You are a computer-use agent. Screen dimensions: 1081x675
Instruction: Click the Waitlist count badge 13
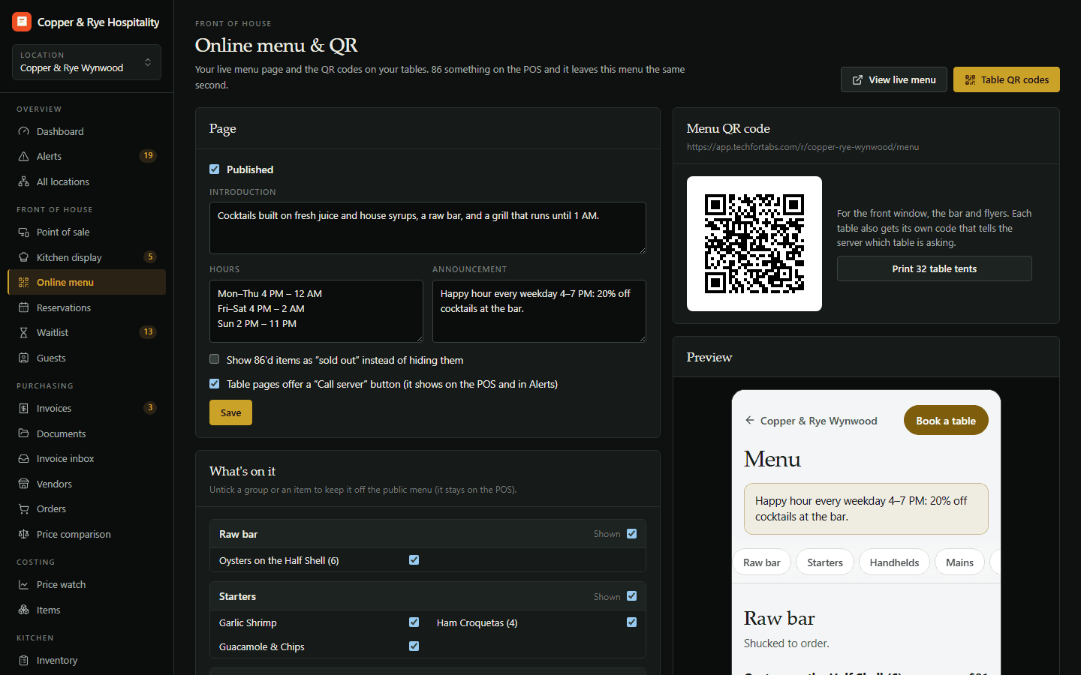coord(148,332)
